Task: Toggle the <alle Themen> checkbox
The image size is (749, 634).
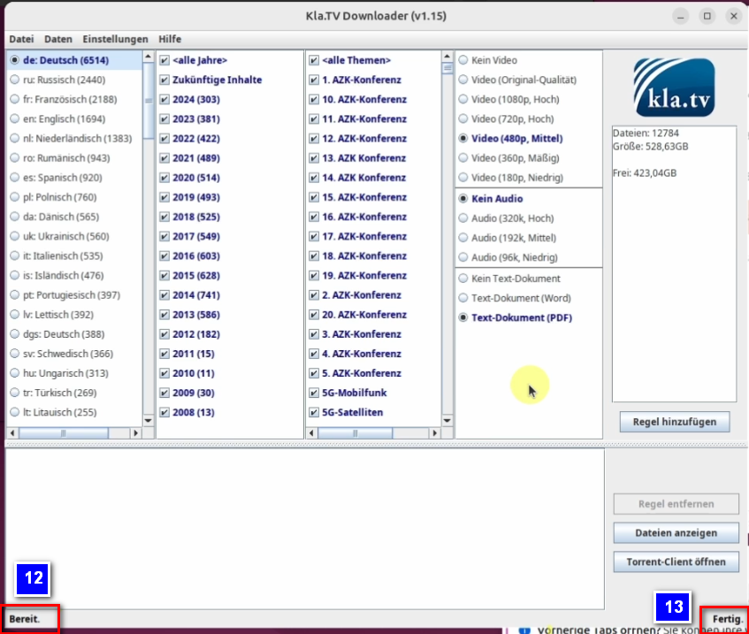Action: (x=314, y=60)
